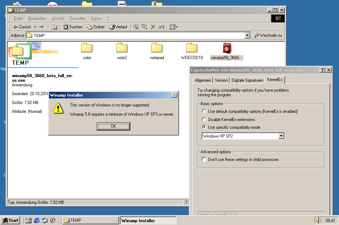The height and width of the screenshot is (225, 339).
Task: Open the Datei menu
Action: (18, 18)
